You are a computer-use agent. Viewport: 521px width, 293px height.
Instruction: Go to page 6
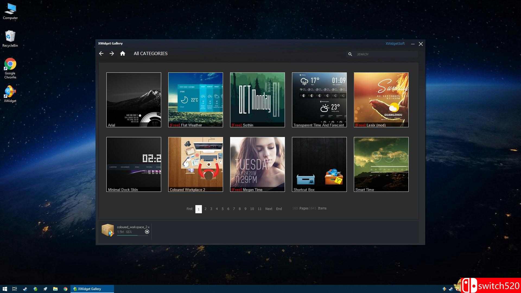pos(228,209)
